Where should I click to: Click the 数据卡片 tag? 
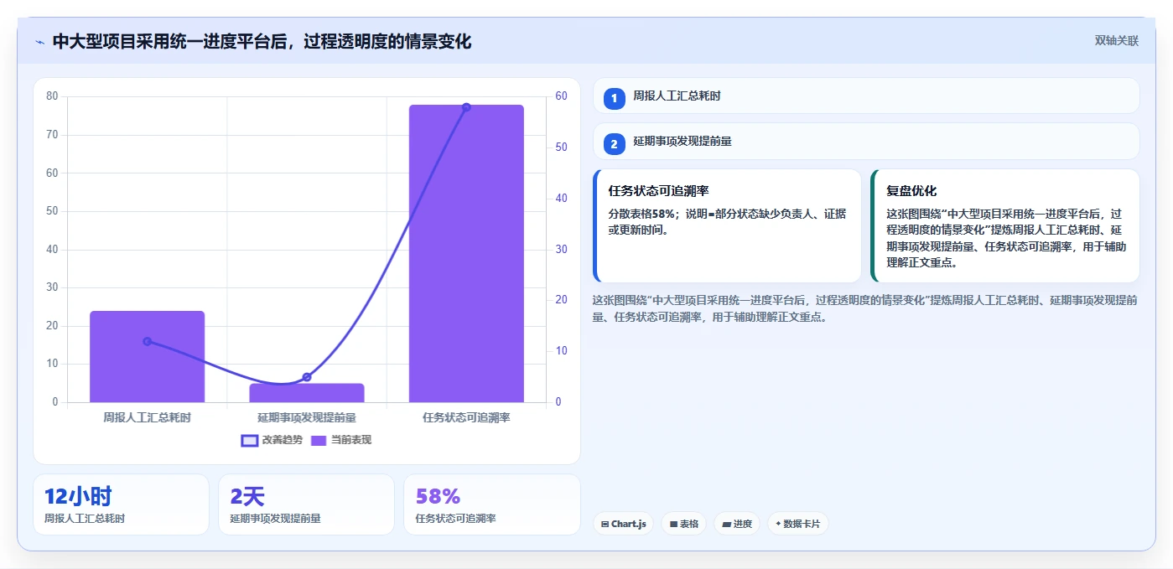pyautogui.click(x=798, y=524)
